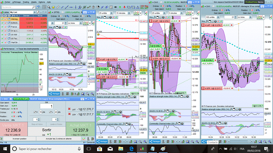Select the triangle drawing tool
The width and height of the screenshot is (273, 153).
pyautogui.click(x=138, y=7)
